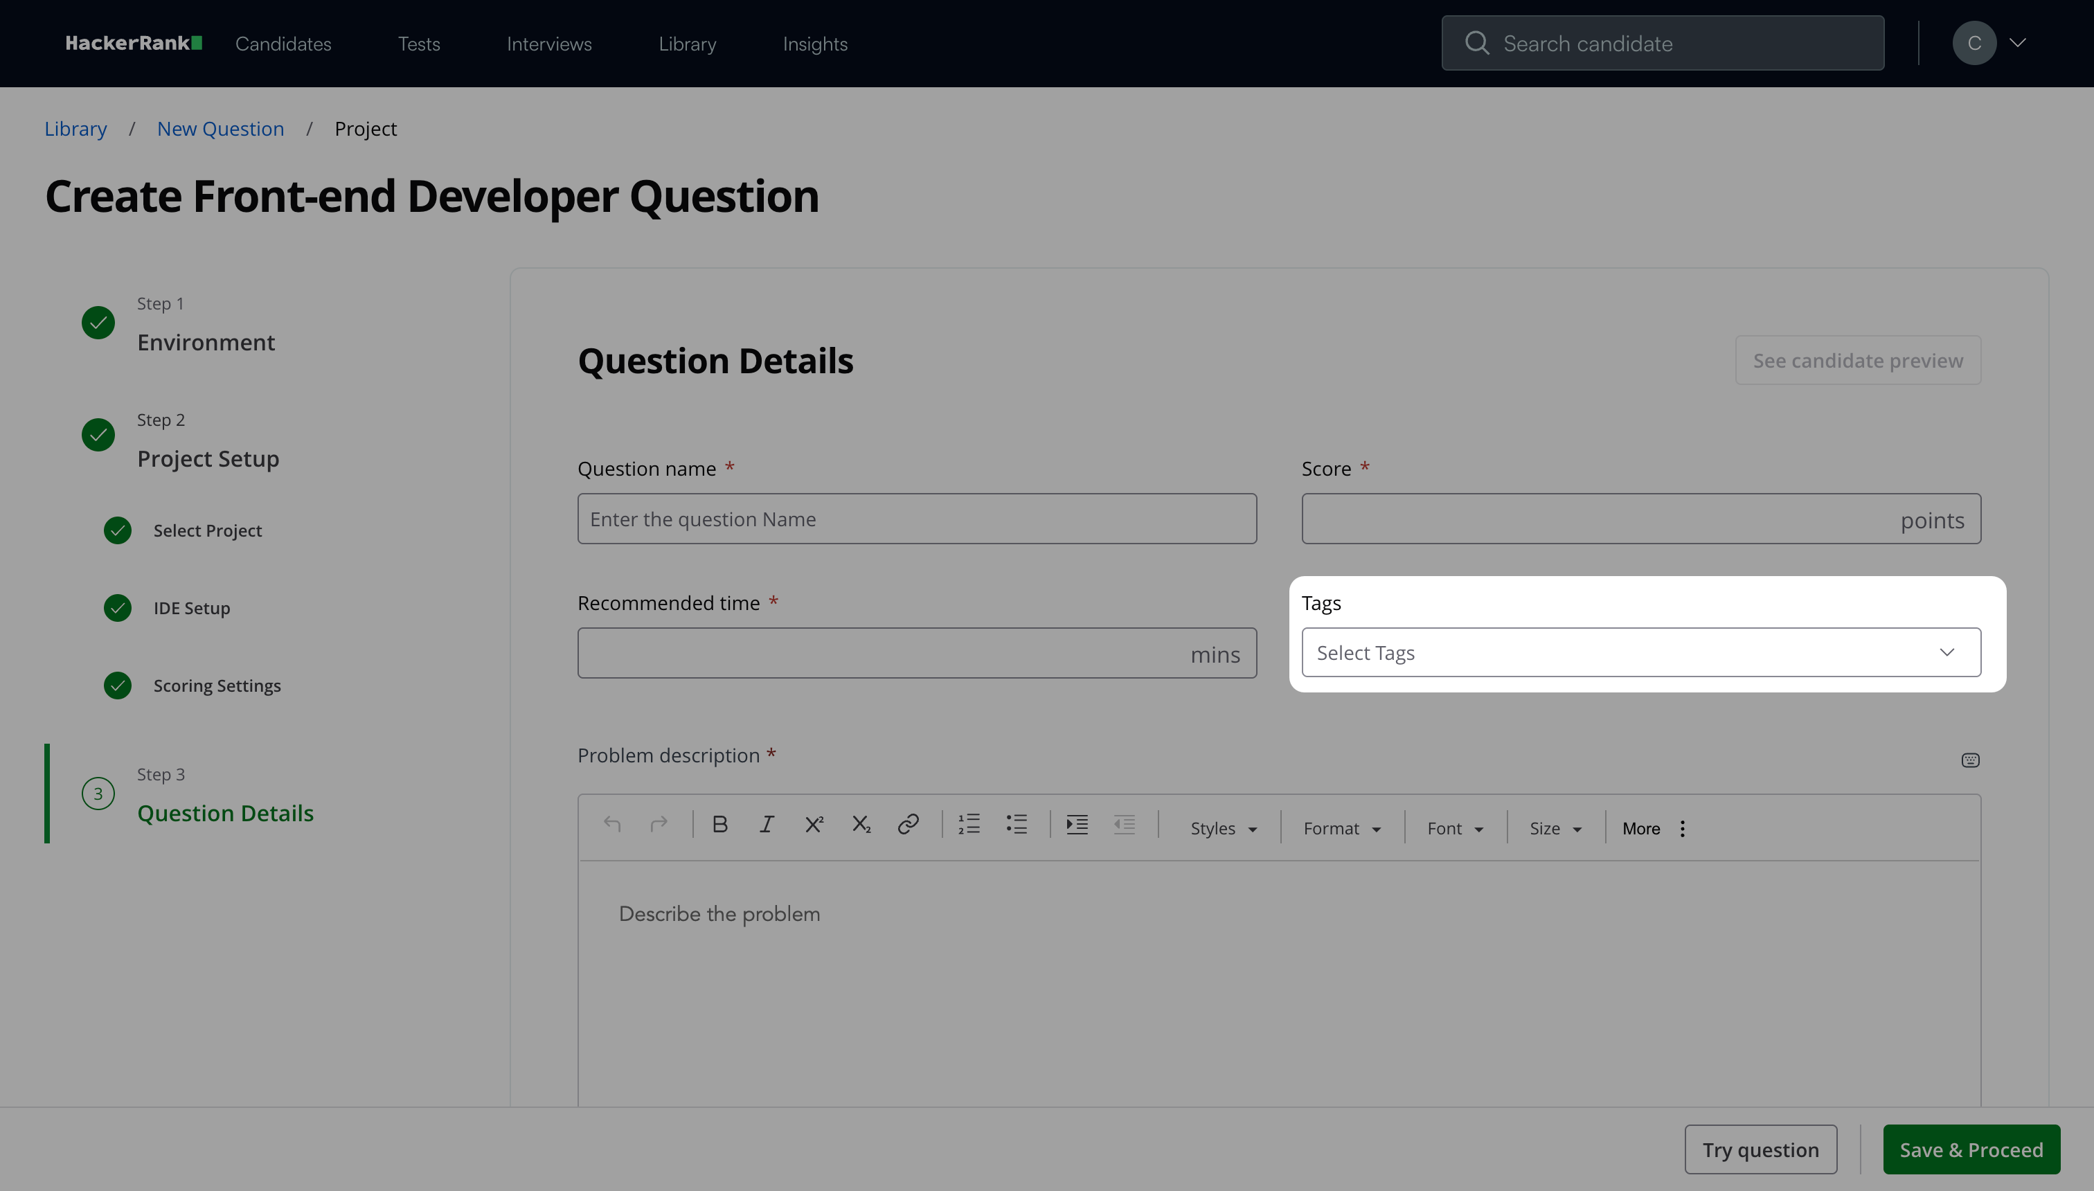The image size is (2094, 1191).
Task: Open the Select Tags dropdown
Action: pos(1641,653)
